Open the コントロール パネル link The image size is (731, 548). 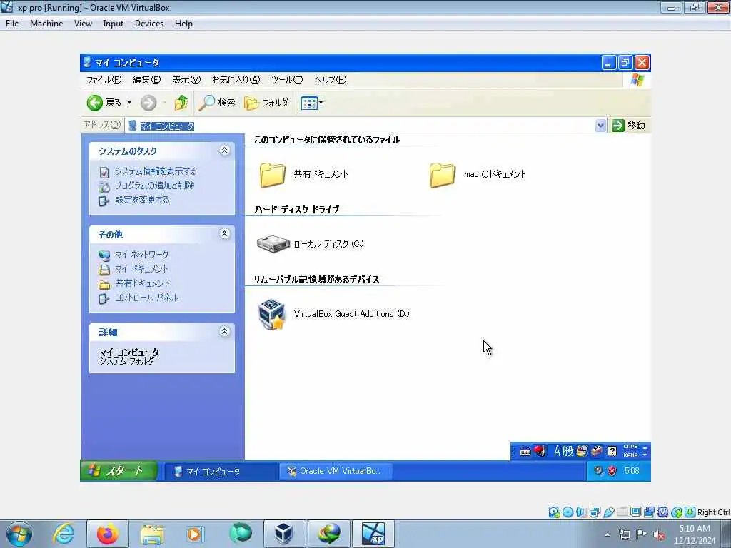(x=146, y=298)
